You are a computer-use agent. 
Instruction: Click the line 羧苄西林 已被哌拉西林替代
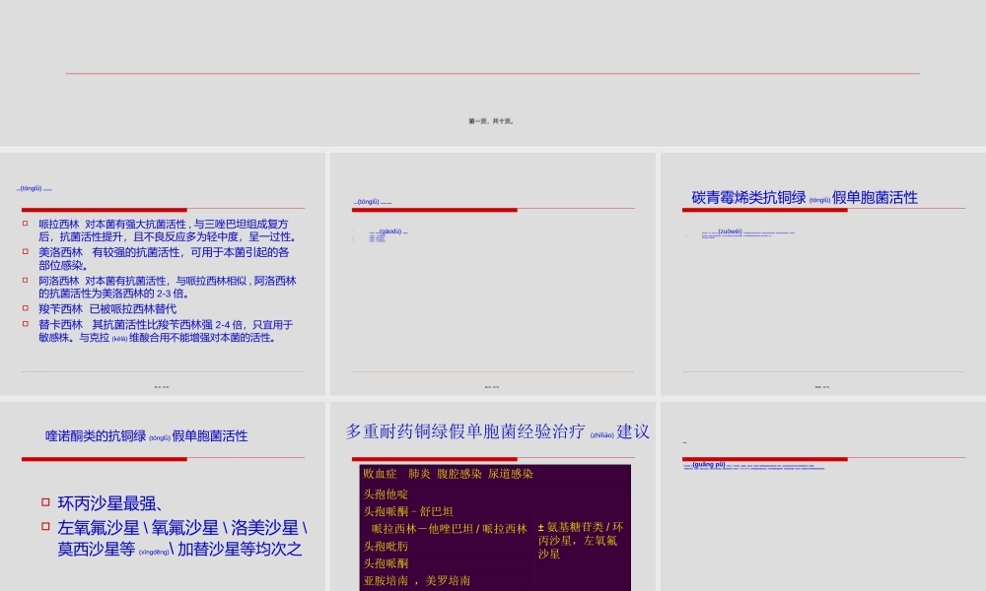[x=107, y=309]
